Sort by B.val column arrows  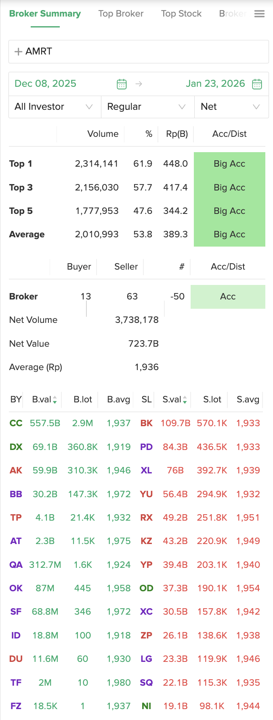[55, 400]
